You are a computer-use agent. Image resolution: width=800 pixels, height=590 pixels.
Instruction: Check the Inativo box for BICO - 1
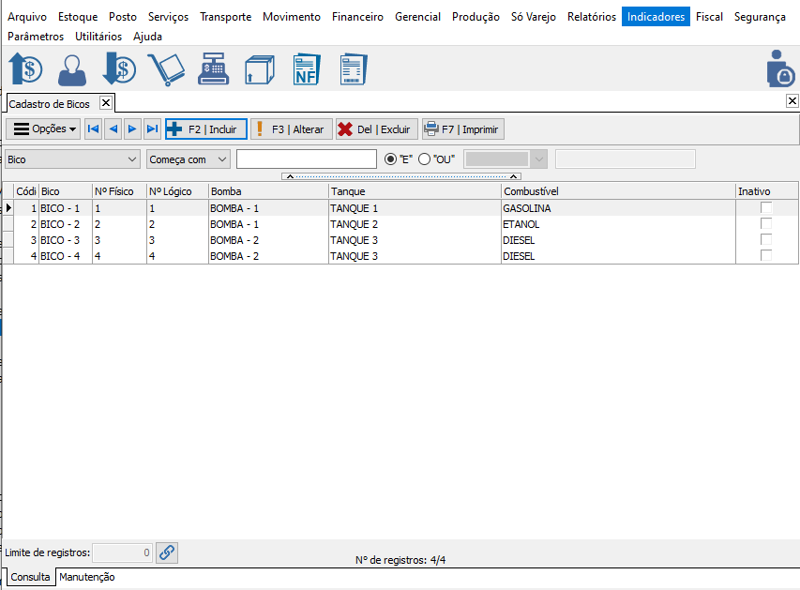point(766,208)
